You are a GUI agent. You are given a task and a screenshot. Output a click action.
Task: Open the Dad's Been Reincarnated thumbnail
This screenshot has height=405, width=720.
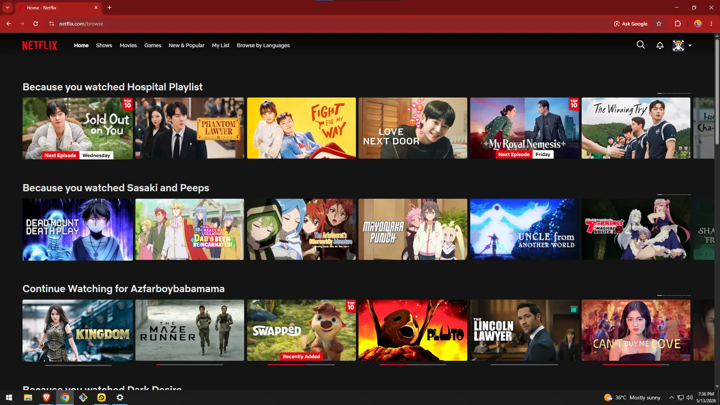click(190, 229)
